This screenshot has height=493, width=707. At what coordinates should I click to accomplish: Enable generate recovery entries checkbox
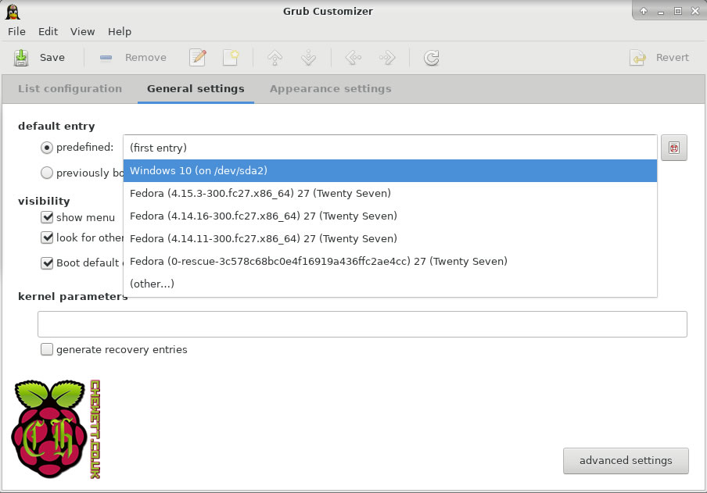[x=47, y=349]
